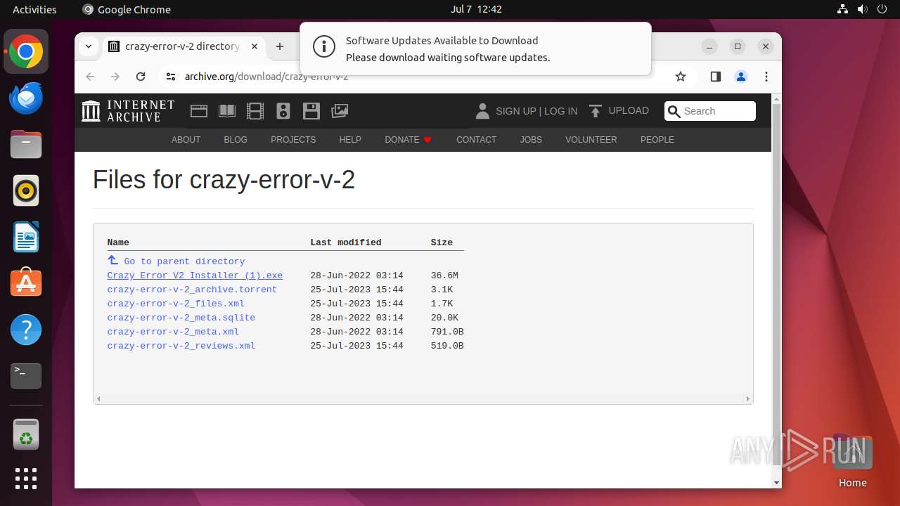Bookmark this page with the star
The image size is (900, 506).
click(681, 77)
